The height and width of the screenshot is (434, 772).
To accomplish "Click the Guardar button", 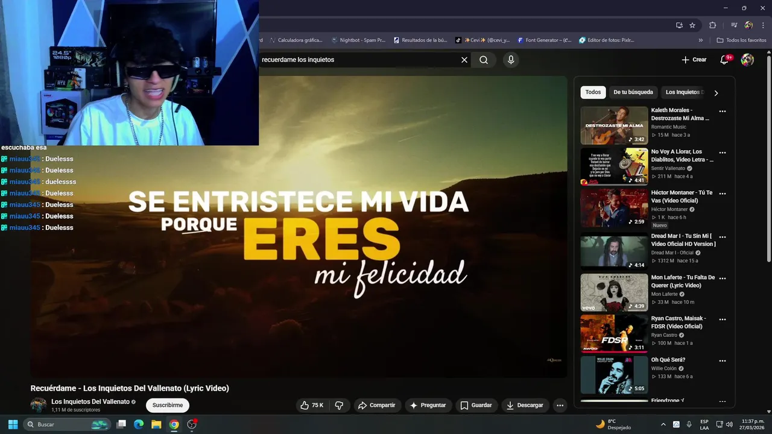I will 476,405.
